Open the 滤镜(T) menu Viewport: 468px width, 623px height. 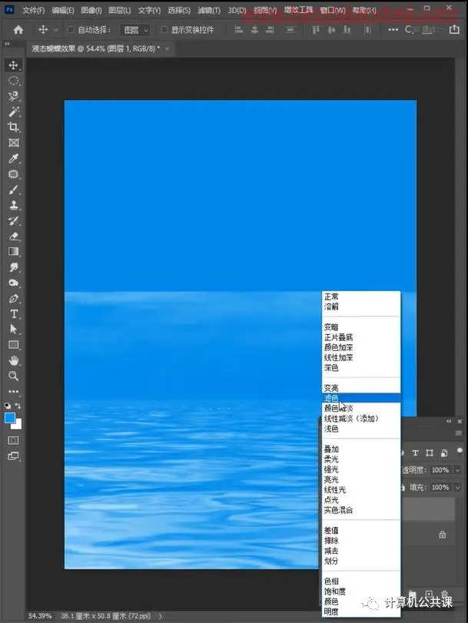coord(209,10)
